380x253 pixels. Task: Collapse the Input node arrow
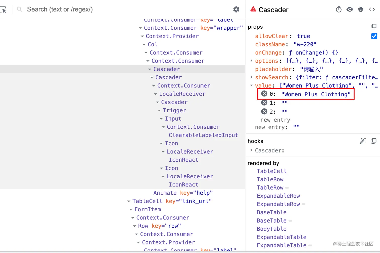161,119
